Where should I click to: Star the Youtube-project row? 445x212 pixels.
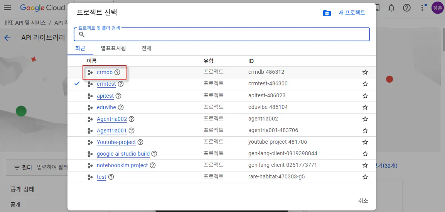pos(365,142)
